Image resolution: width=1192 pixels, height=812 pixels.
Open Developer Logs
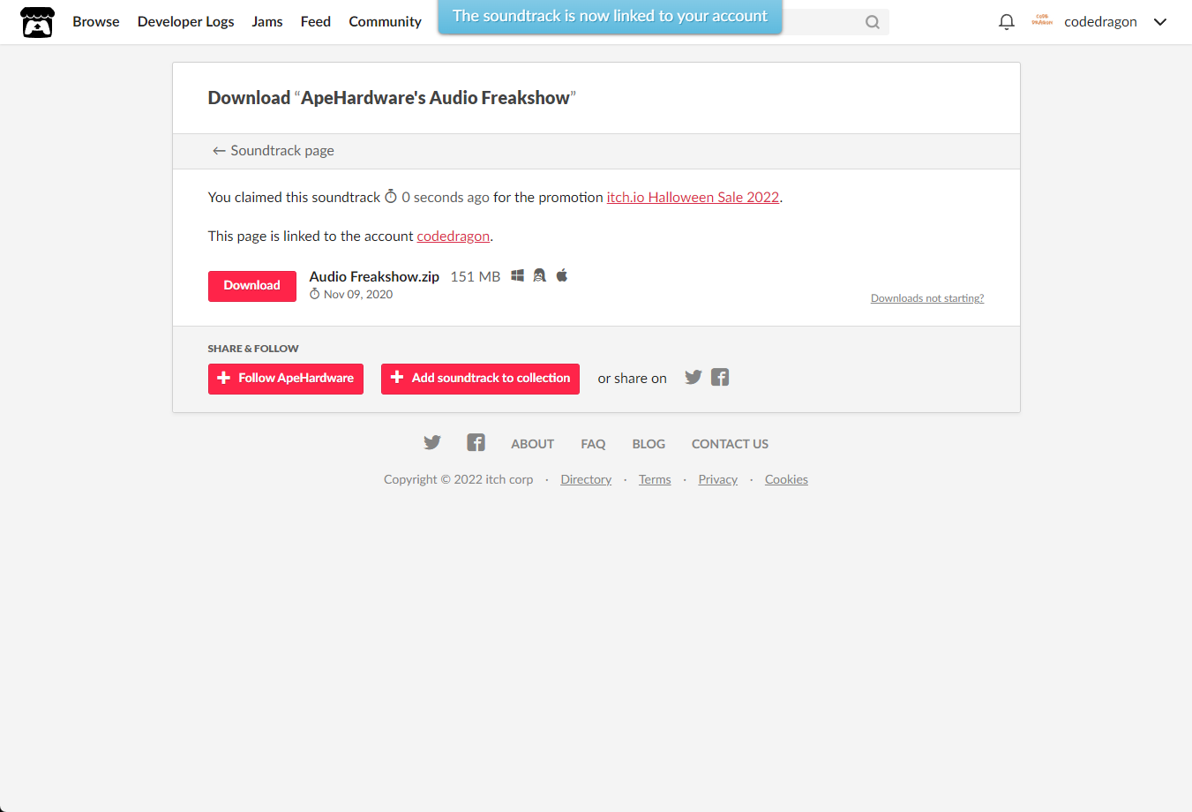pos(186,22)
